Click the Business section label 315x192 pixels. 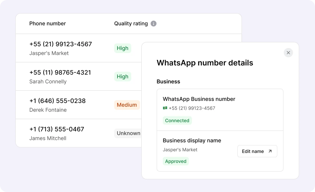click(168, 81)
